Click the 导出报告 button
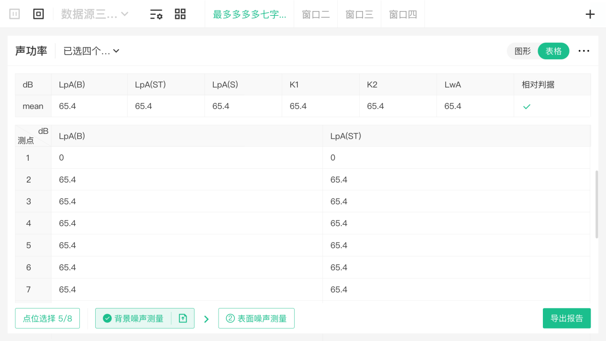This screenshot has width=606, height=341. (x=566, y=319)
